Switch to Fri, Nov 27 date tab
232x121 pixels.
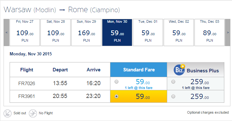coord(25,32)
